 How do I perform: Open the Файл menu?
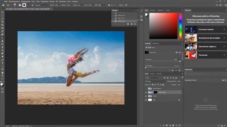click(6, 1)
